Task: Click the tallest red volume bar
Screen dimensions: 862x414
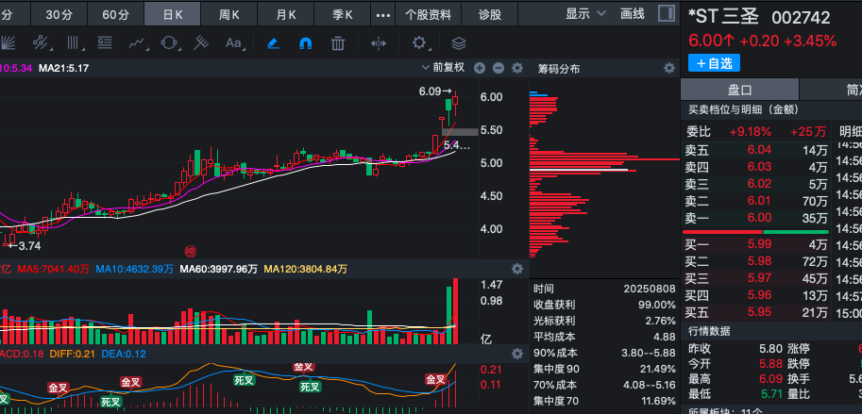Action: click(455, 311)
